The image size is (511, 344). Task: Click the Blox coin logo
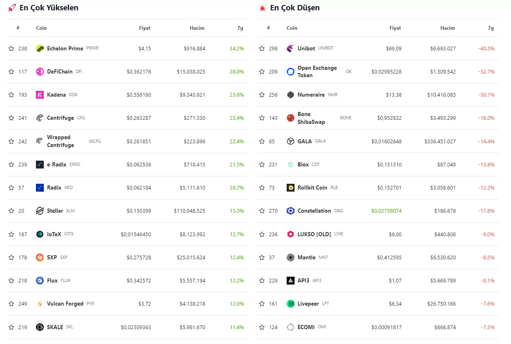point(290,164)
